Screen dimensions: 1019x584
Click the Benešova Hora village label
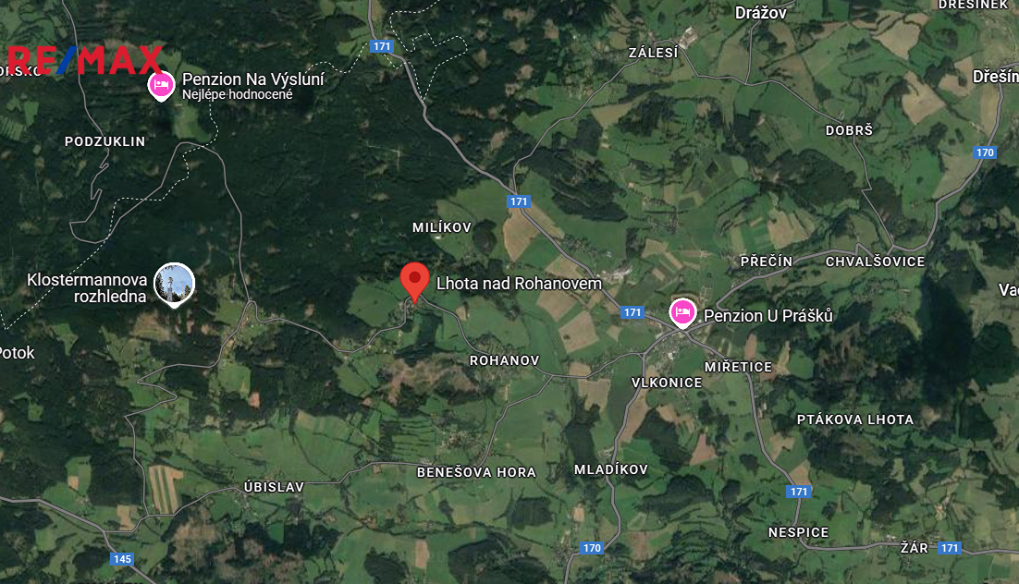click(x=476, y=472)
